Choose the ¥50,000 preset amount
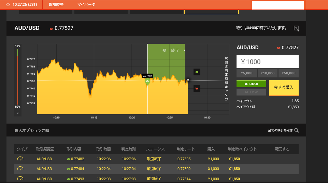The image size is (328, 183). click(x=288, y=73)
